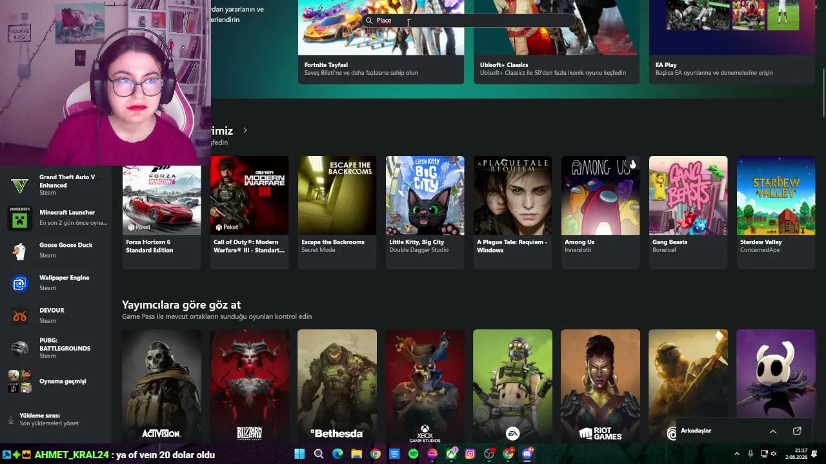This screenshot has height=464, width=826.
Task: Open Spotify from the taskbar
Action: click(414, 454)
